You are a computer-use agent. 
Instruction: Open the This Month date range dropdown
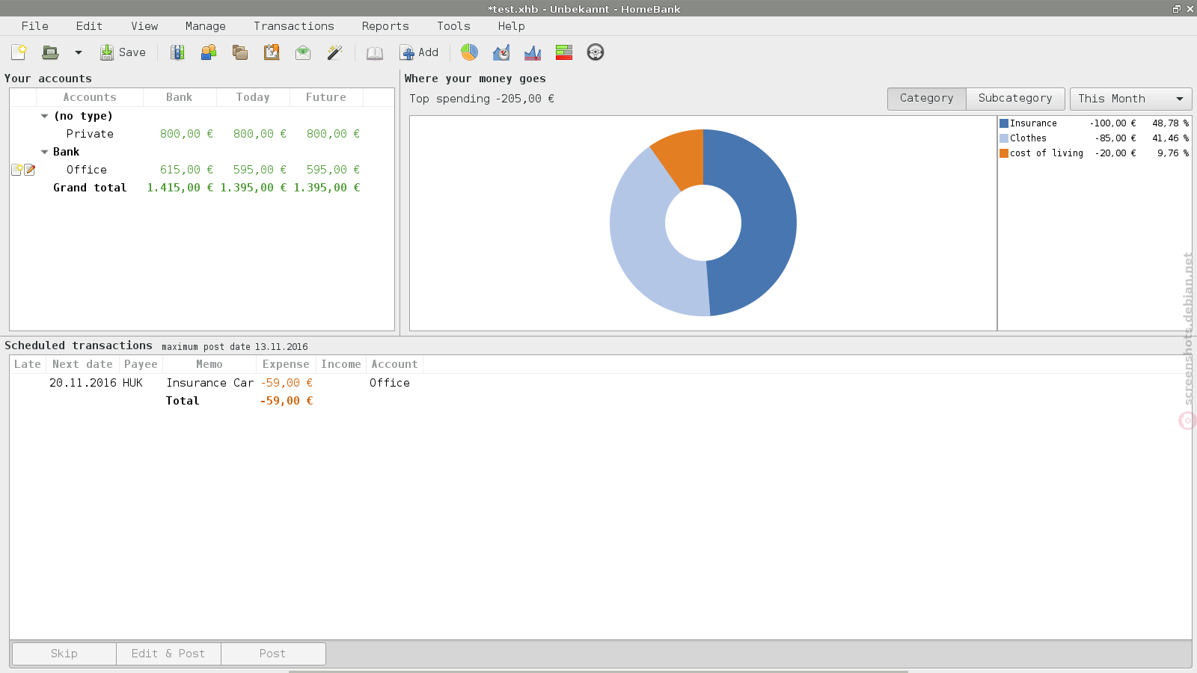(x=1130, y=99)
